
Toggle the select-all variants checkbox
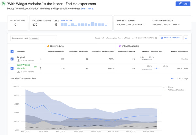(12, 52)
